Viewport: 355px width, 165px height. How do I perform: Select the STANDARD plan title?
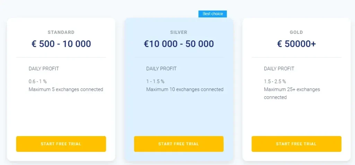[x=61, y=32]
